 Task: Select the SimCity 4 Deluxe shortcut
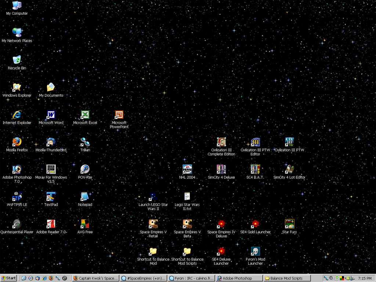[x=221, y=169]
